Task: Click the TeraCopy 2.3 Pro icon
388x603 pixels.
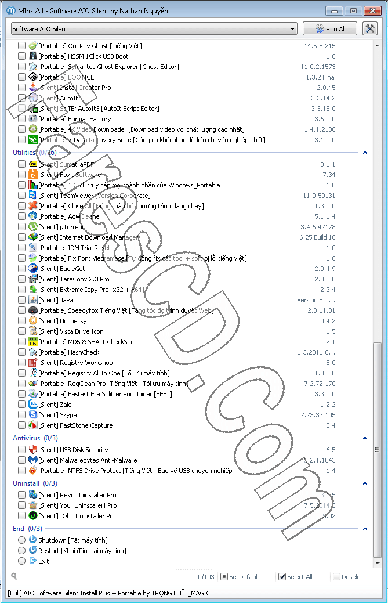Action: pos(33,279)
